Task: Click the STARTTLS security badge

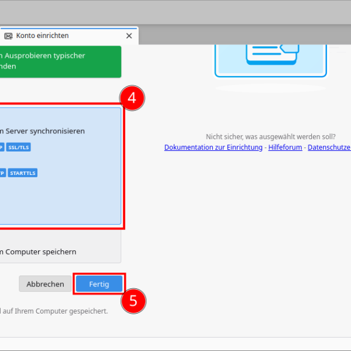Action: (x=23, y=173)
